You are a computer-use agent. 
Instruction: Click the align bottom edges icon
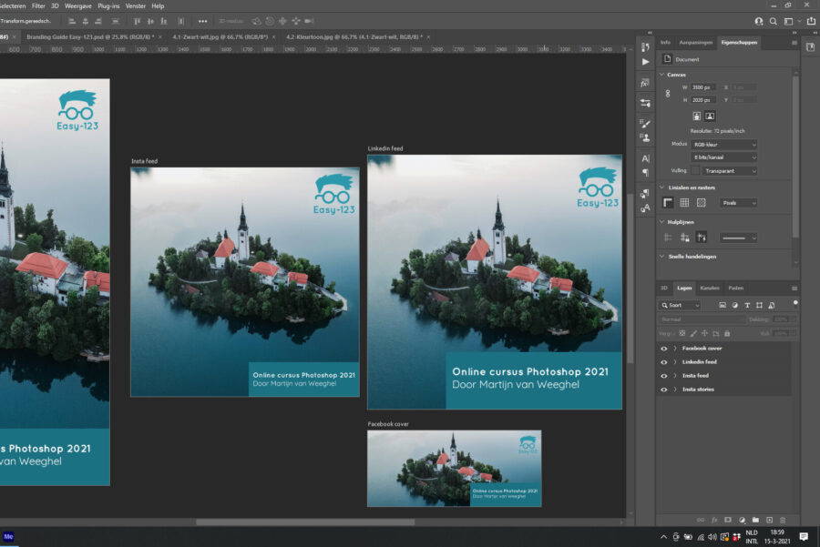click(164, 22)
